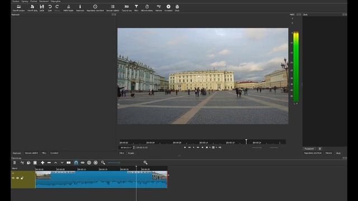The width and height of the screenshot is (358, 201).
Task: Click the Overwrite down-chevron icon
Action: click(x=62, y=162)
